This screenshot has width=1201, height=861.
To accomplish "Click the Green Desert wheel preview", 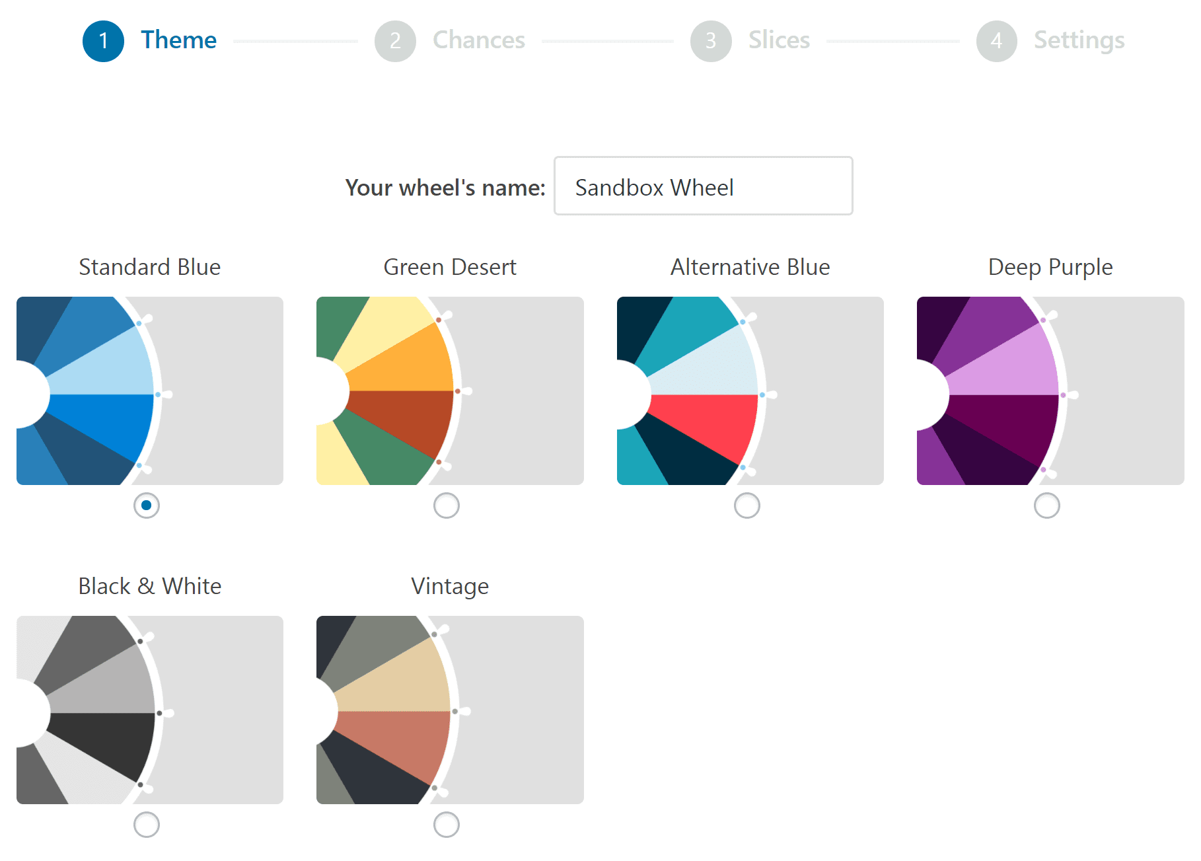I will [450, 391].
